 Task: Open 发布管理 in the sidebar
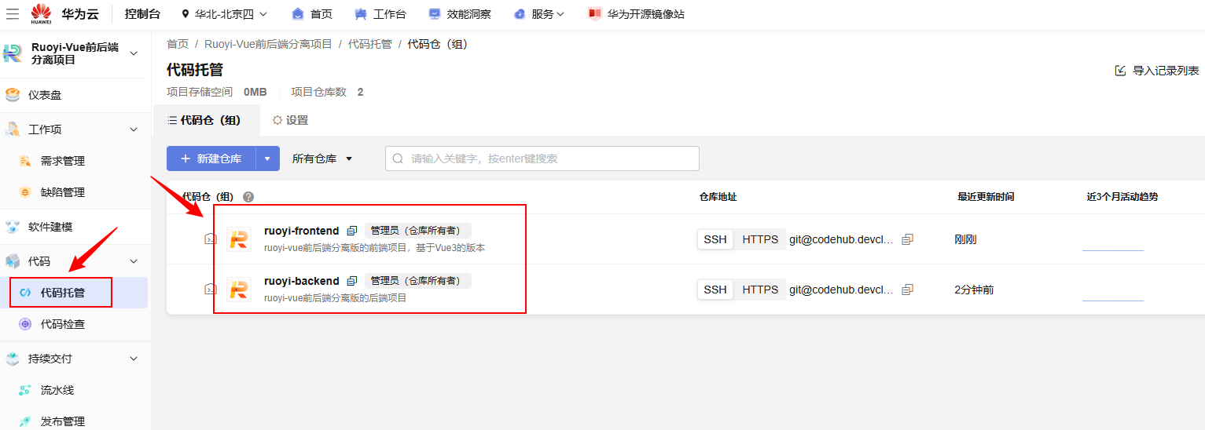[x=62, y=421]
